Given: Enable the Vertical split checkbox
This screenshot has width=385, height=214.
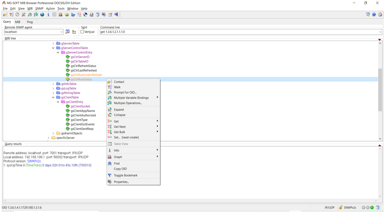Looking at the screenshot, I should (82, 32).
